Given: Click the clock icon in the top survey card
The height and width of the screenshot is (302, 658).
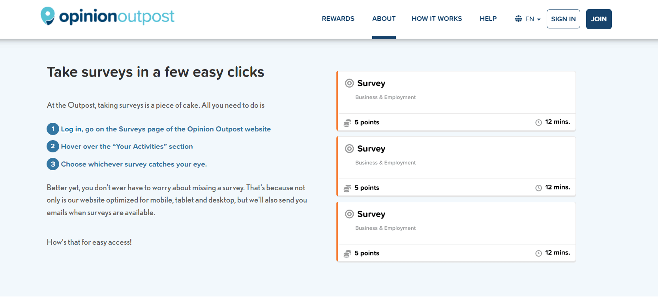Looking at the screenshot, I should [538, 122].
